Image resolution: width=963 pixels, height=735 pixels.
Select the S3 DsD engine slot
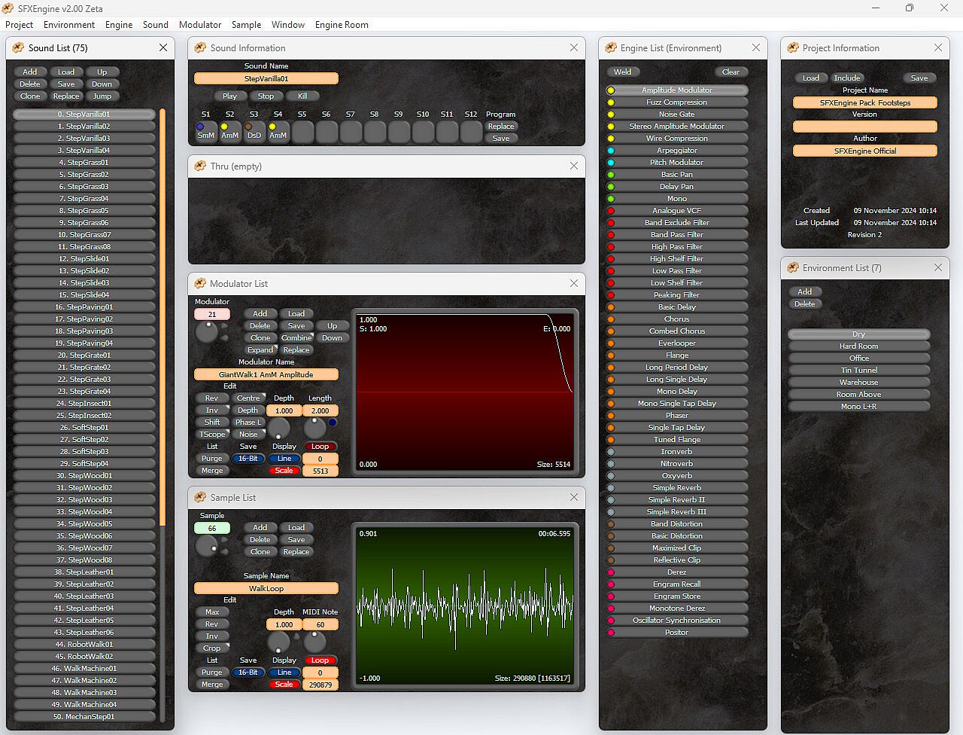[x=254, y=132]
